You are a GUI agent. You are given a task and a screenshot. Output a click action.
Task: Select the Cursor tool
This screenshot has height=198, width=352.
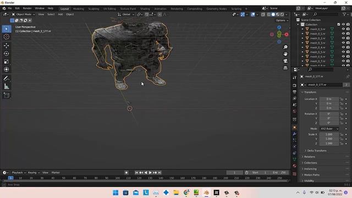[x=6, y=37]
